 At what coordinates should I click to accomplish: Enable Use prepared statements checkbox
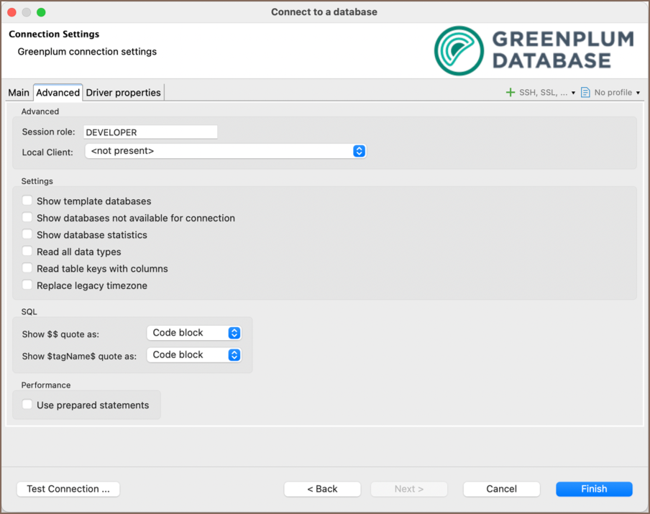pos(27,405)
